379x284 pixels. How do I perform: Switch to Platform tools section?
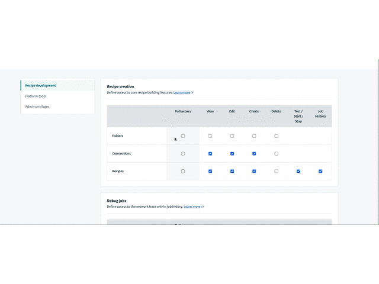pyautogui.click(x=36, y=96)
